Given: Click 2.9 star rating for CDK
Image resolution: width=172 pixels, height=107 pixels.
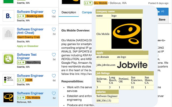Looking at the screenshot, I should pos(21,80).
